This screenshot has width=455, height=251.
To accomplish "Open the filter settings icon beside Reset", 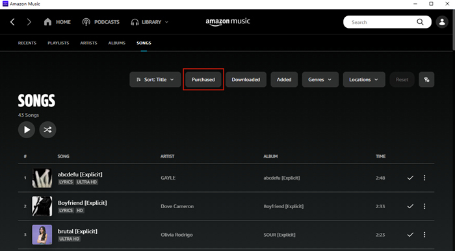I will pyautogui.click(x=426, y=80).
